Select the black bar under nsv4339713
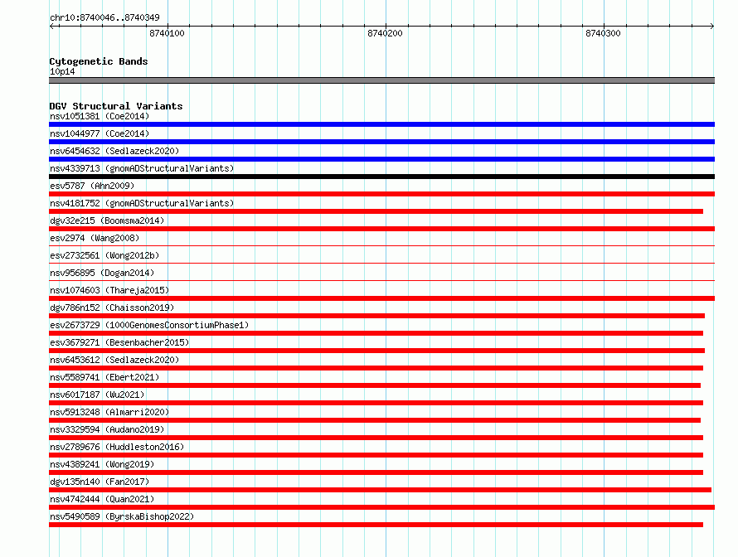The width and height of the screenshot is (738, 557). click(x=381, y=177)
